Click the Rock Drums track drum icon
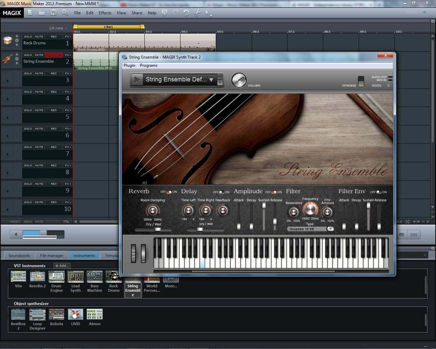 pyautogui.click(x=7, y=41)
